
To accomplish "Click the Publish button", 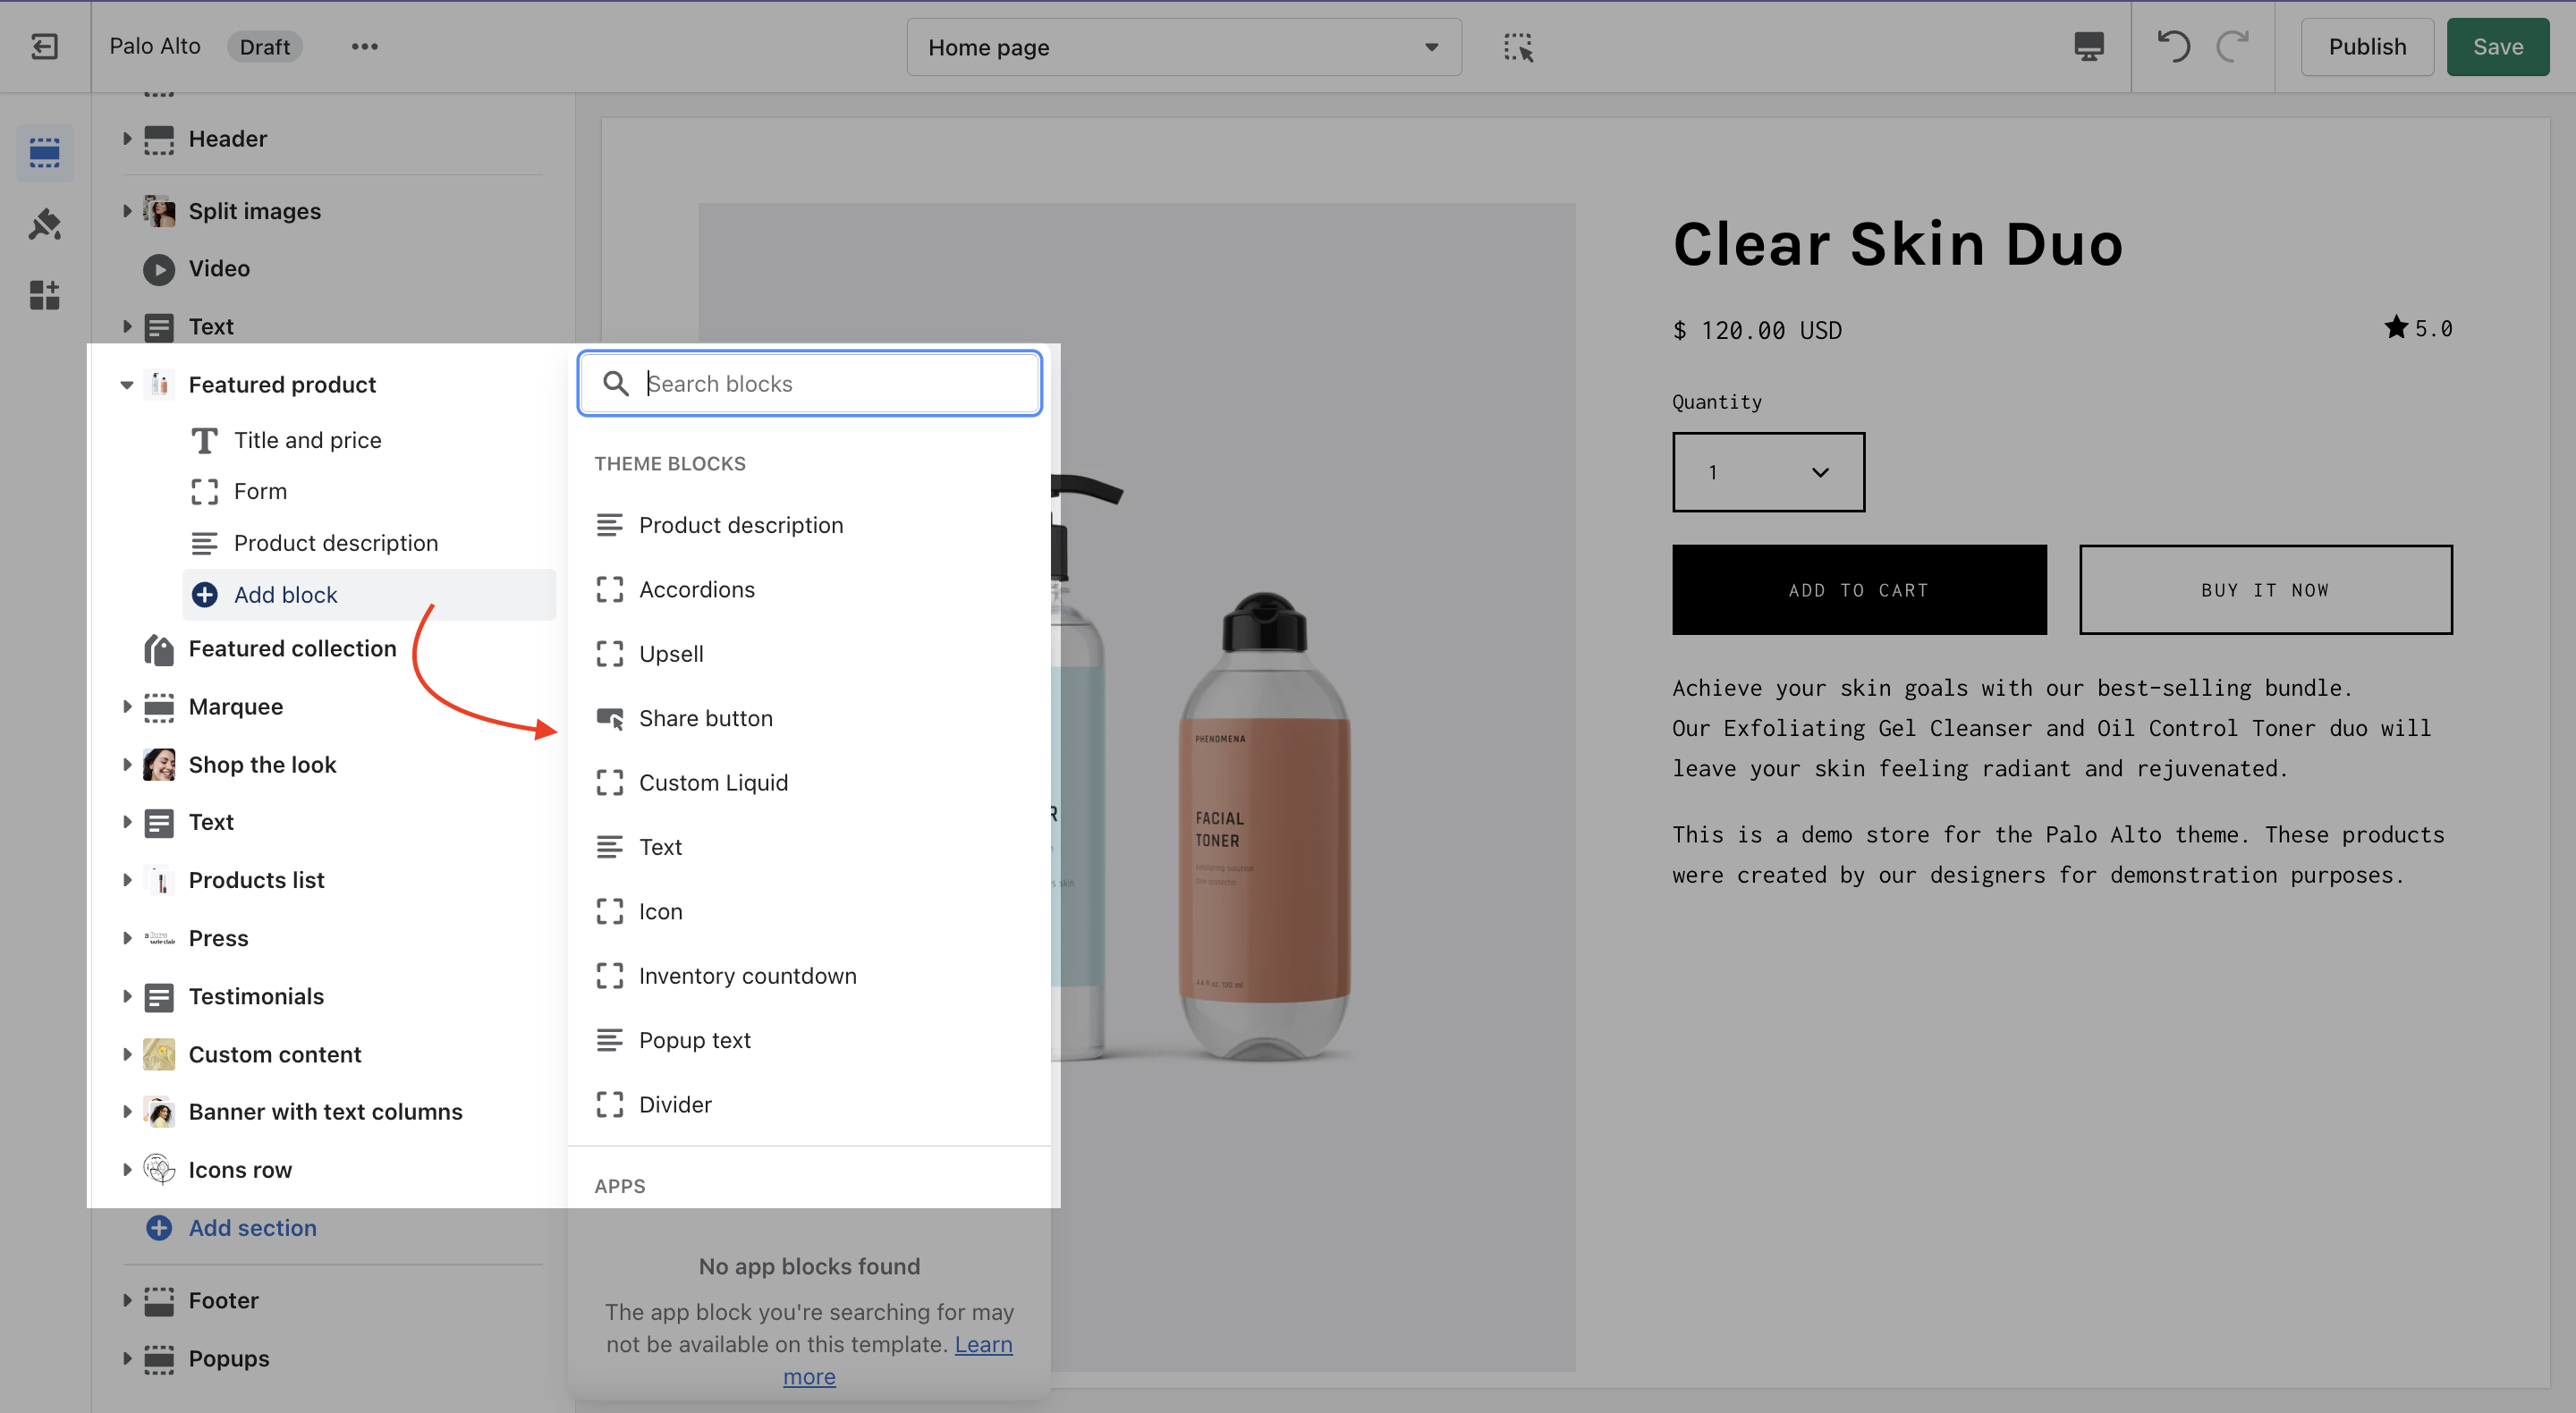I will click(x=2366, y=46).
